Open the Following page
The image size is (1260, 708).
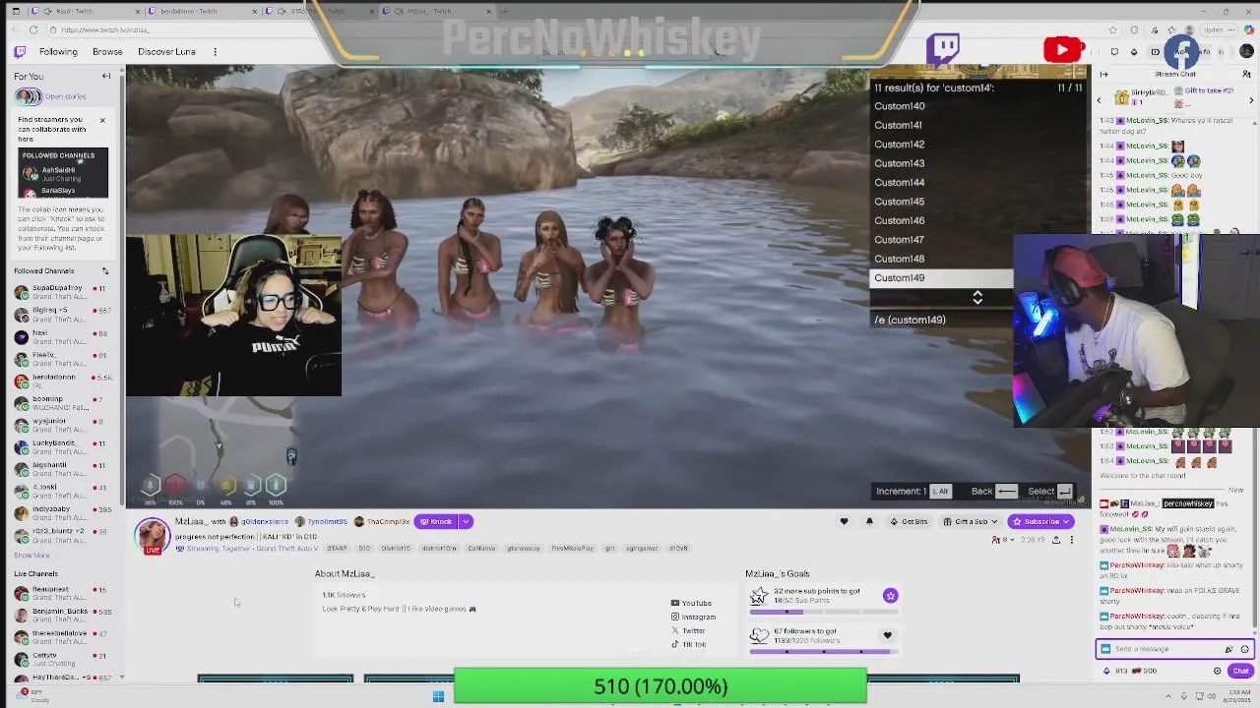pyautogui.click(x=58, y=51)
